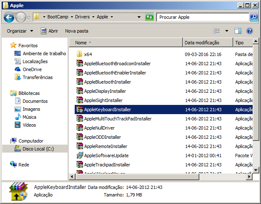This screenshot has width=261, height=204.
Task: Select AppleRemoteInstaller file icon
Action: coord(80,146)
